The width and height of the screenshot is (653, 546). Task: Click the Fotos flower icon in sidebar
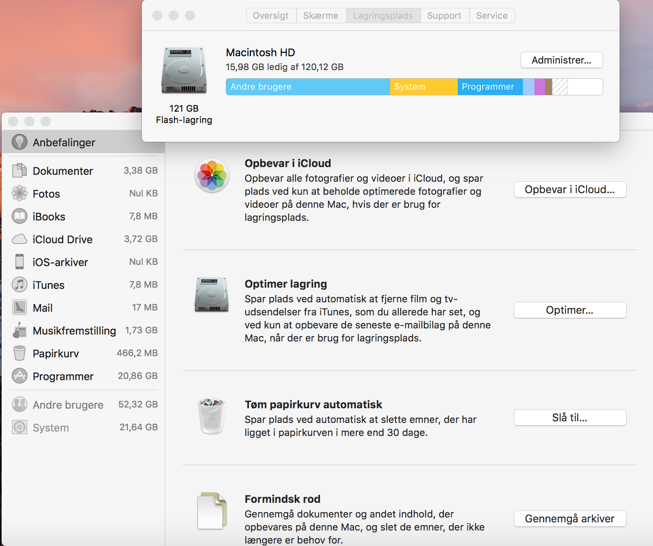pos(20,194)
